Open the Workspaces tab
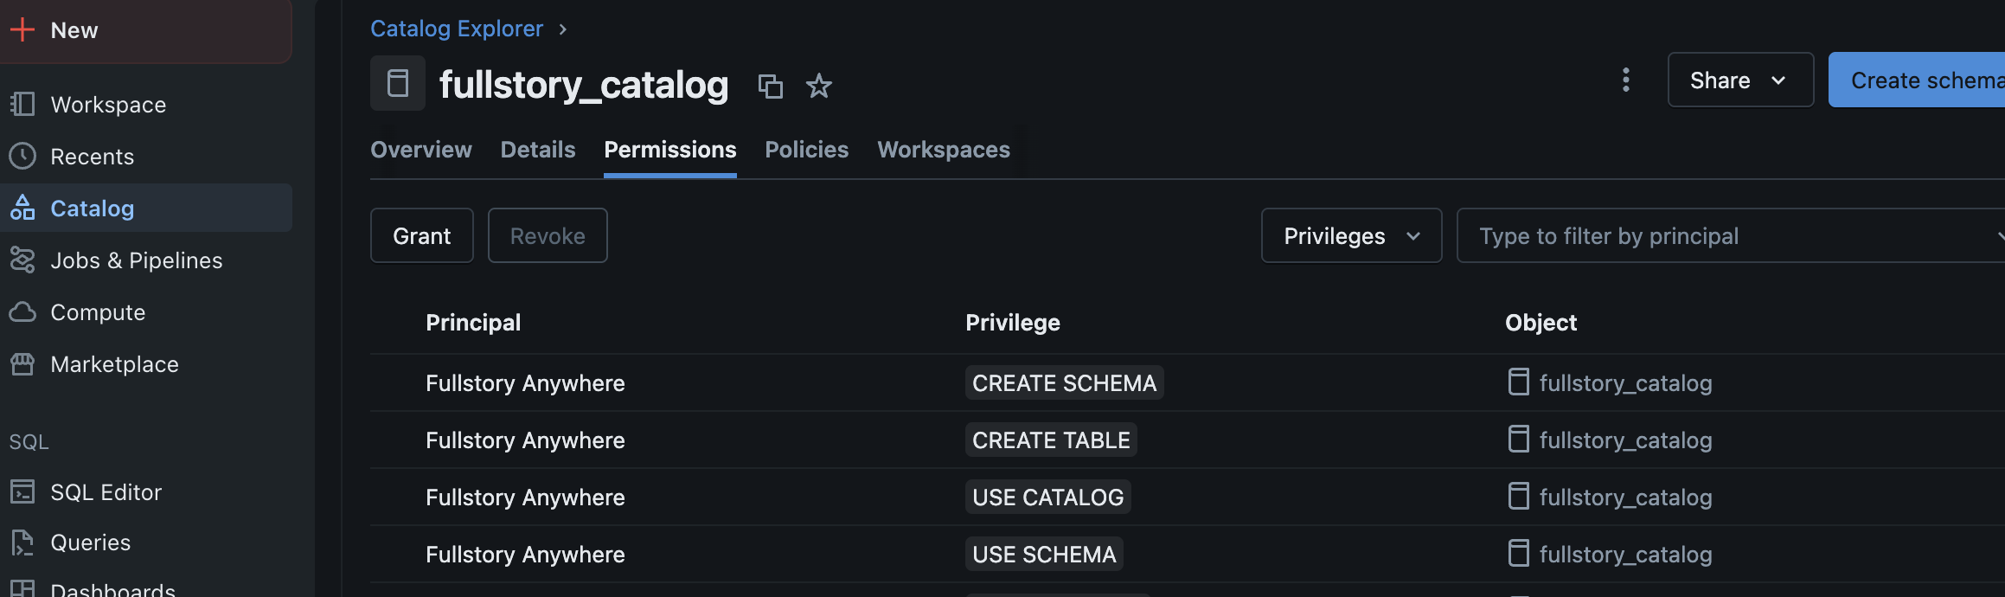The image size is (2005, 597). pos(943,150)
